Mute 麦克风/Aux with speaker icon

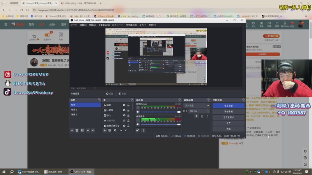tap(138, 112)
